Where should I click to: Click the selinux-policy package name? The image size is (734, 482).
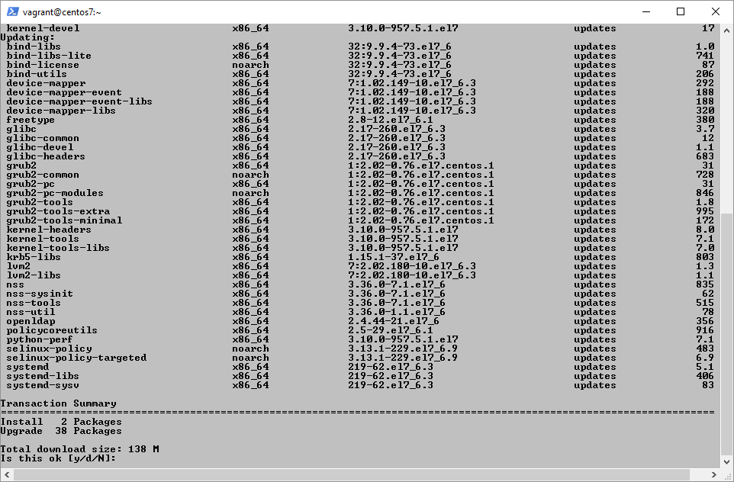pyautogui.click(x=49, y=349)
